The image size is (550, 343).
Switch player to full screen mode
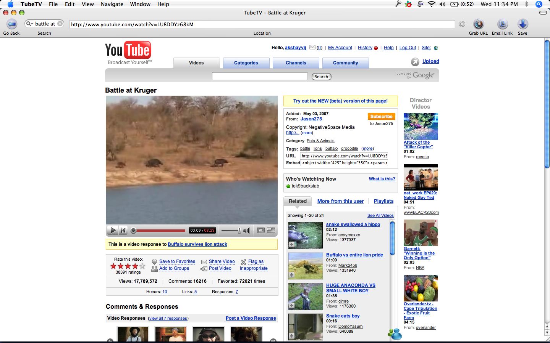[271, 230]
